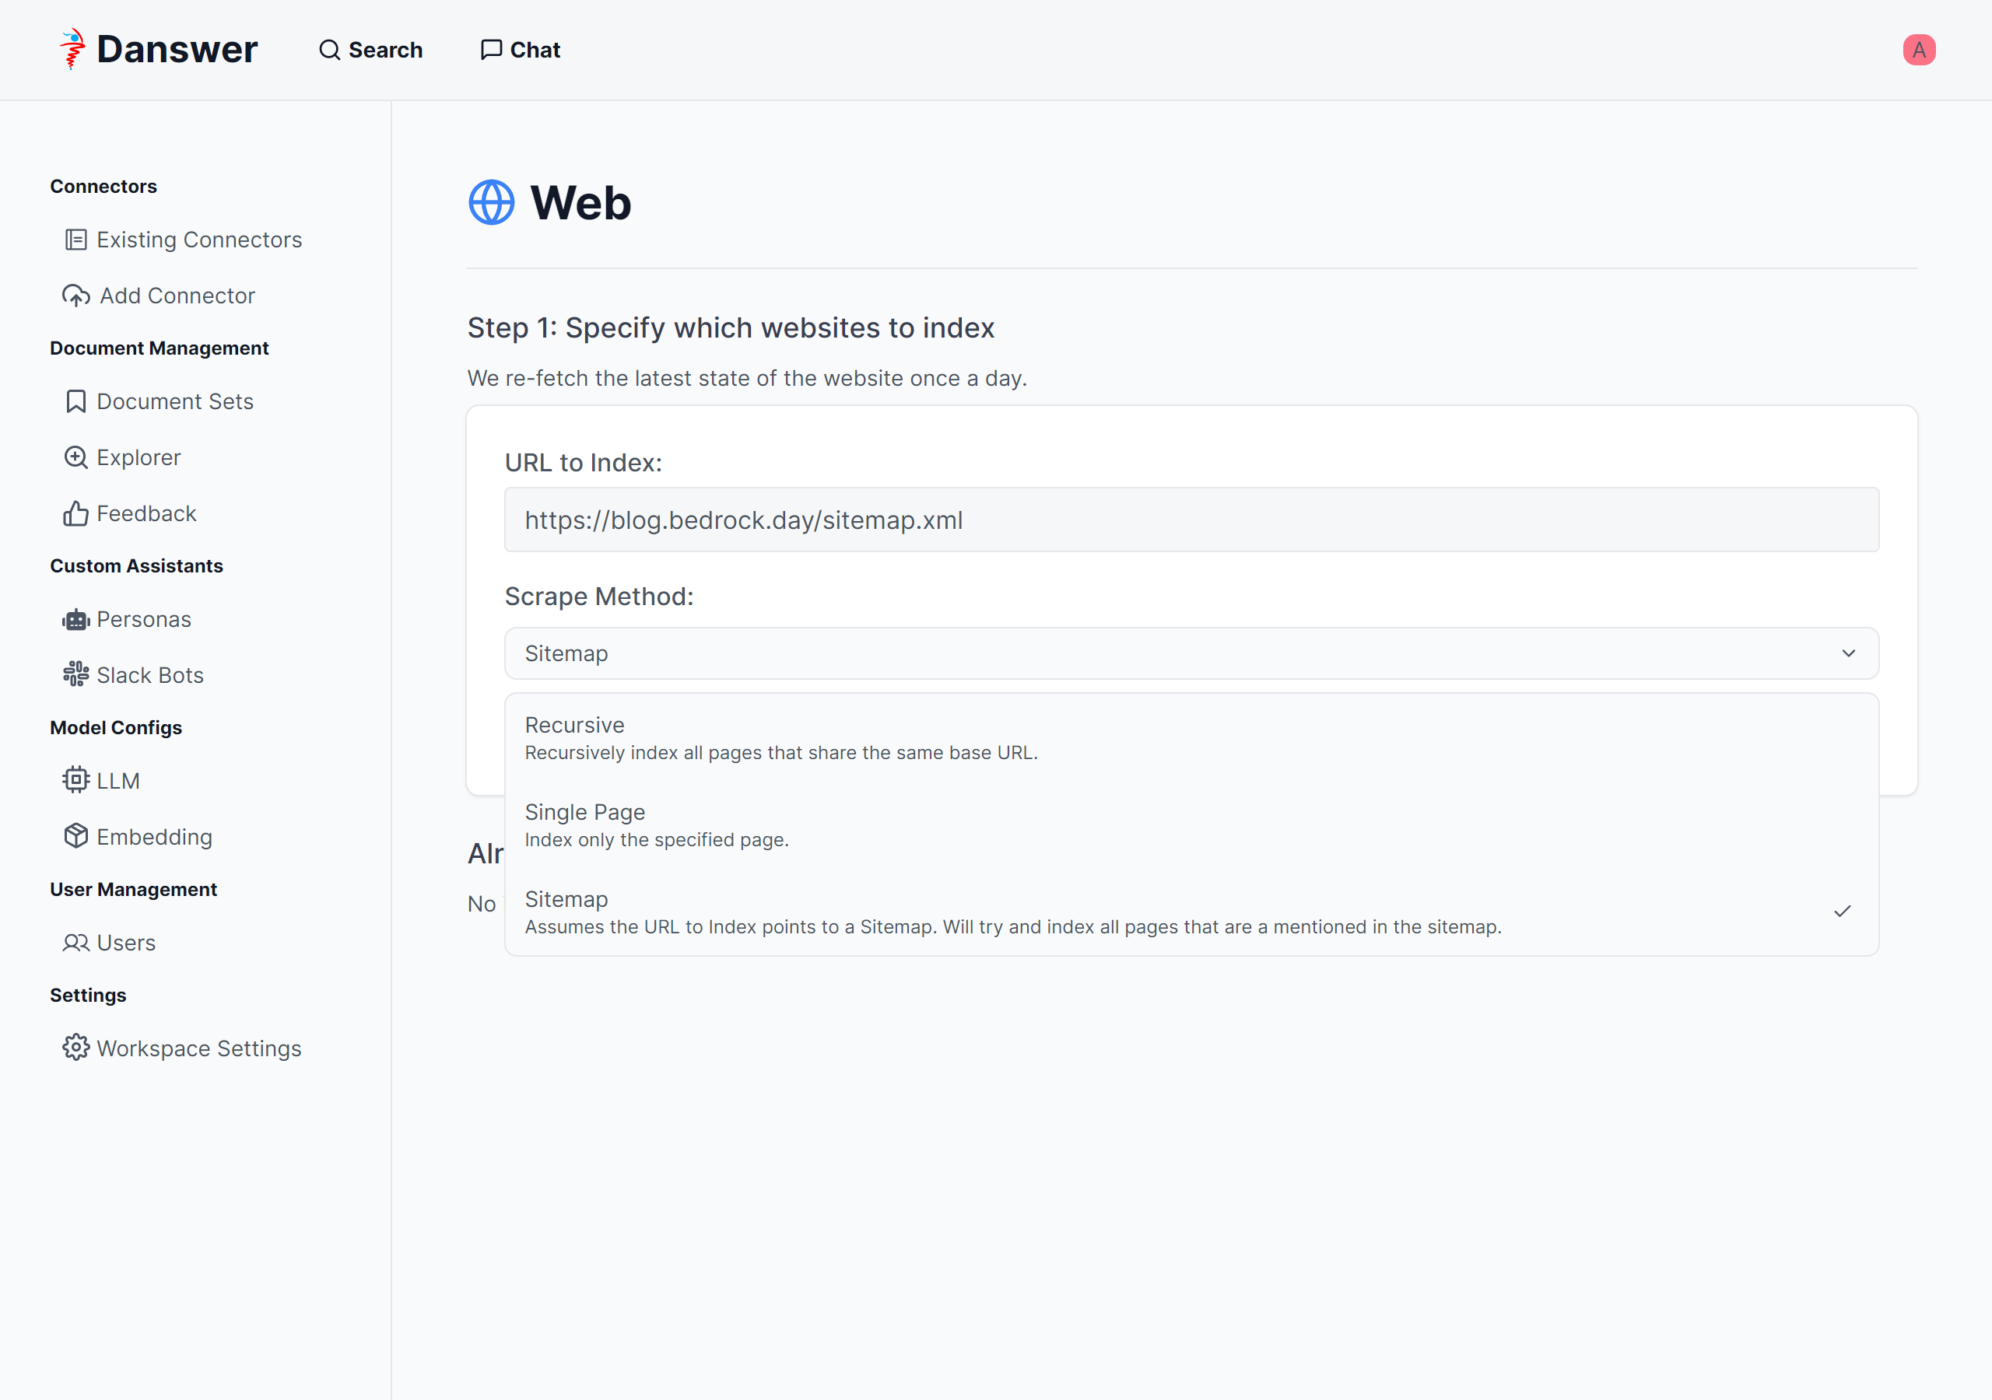Screen dimensions: 1992x1400
Task: Switch to the Chat tab
Action: (x=521, y=51)
